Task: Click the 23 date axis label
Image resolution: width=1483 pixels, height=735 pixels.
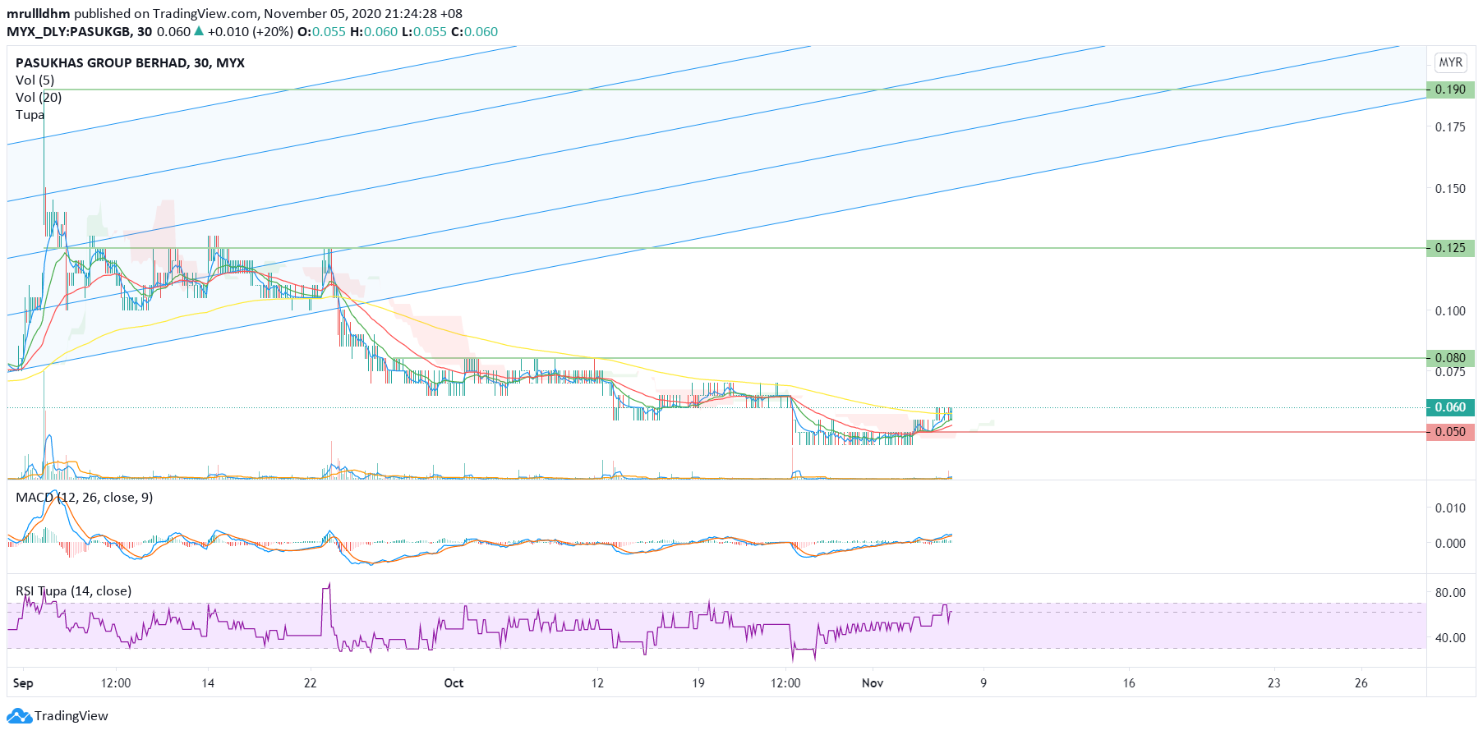Action: point(1273,683)
